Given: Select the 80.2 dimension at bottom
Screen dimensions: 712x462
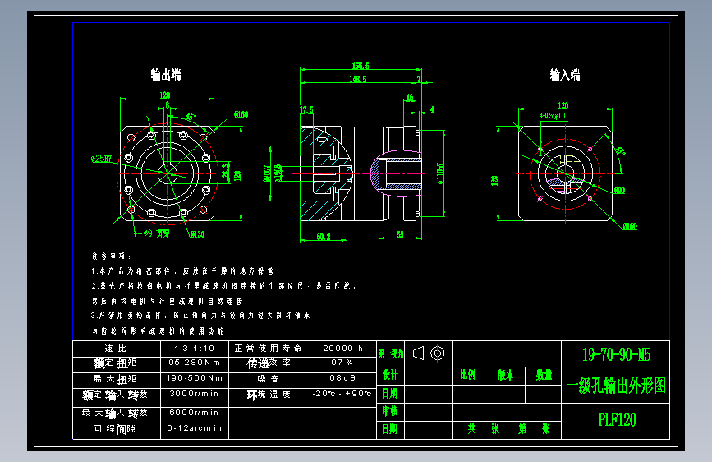Looking at the screenshot, I should click(x=324, y=237).
